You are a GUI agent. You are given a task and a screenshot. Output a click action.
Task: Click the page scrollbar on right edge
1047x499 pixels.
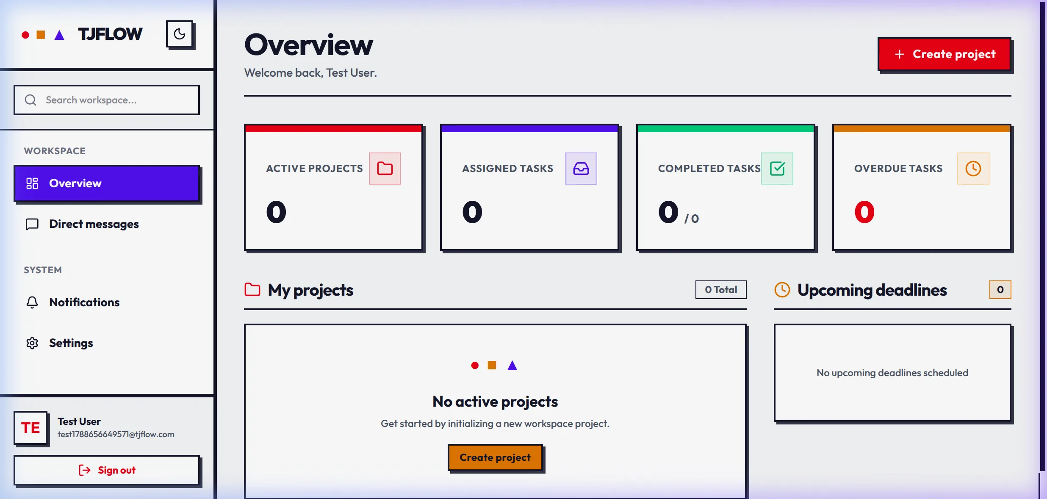pyautogui.click(x=1042, y=237)
